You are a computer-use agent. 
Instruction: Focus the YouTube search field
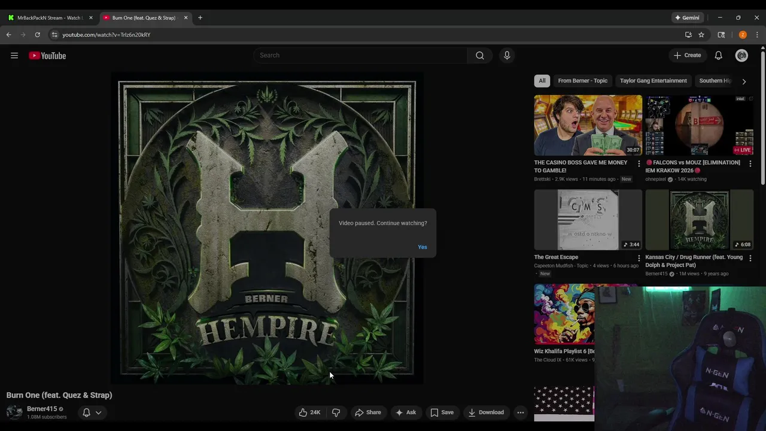(361, 56)
